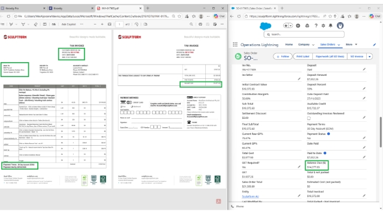Switch to the Knowby browser tab
This screenshot has height=215, width=383.
[71, 8]
